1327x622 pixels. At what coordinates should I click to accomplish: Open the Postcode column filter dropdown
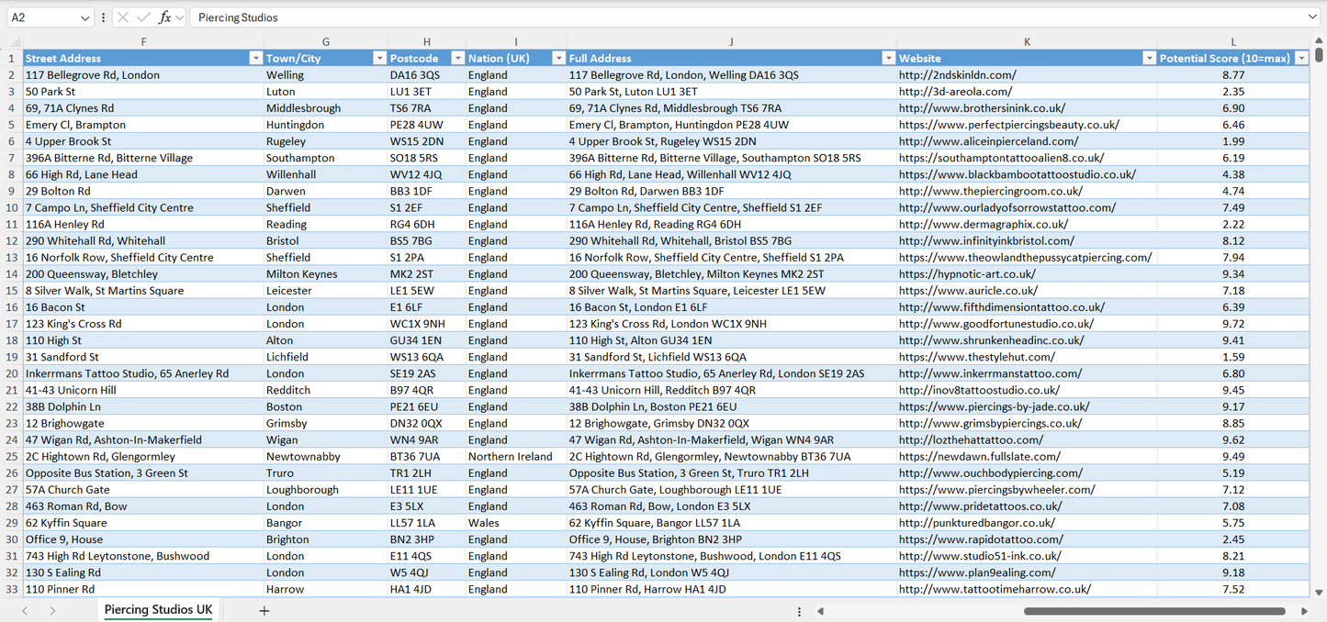pyautogui.click(x=456, y=59)
